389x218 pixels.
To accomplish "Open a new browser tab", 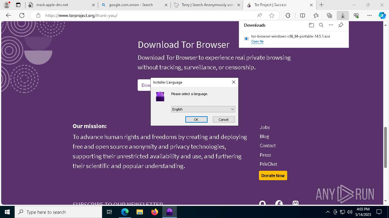I will 322,5.
